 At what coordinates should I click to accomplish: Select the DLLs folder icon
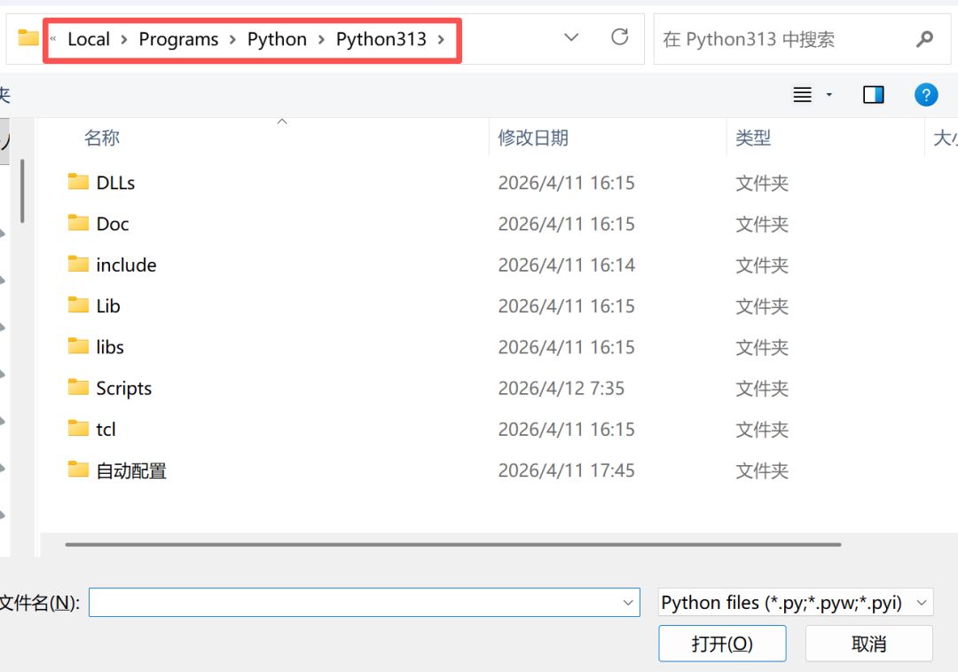point(78,182)
